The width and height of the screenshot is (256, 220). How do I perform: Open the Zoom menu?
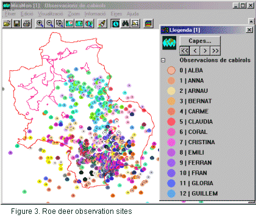click(x=74, y=14)
